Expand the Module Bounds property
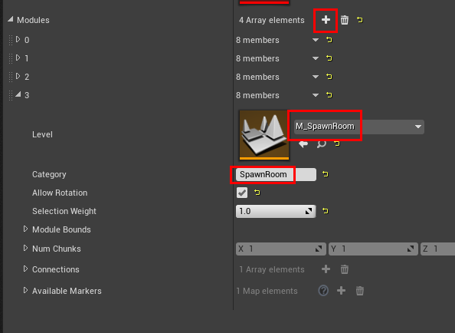The height and width of the screenshot is (333, 455). [25, 229]
